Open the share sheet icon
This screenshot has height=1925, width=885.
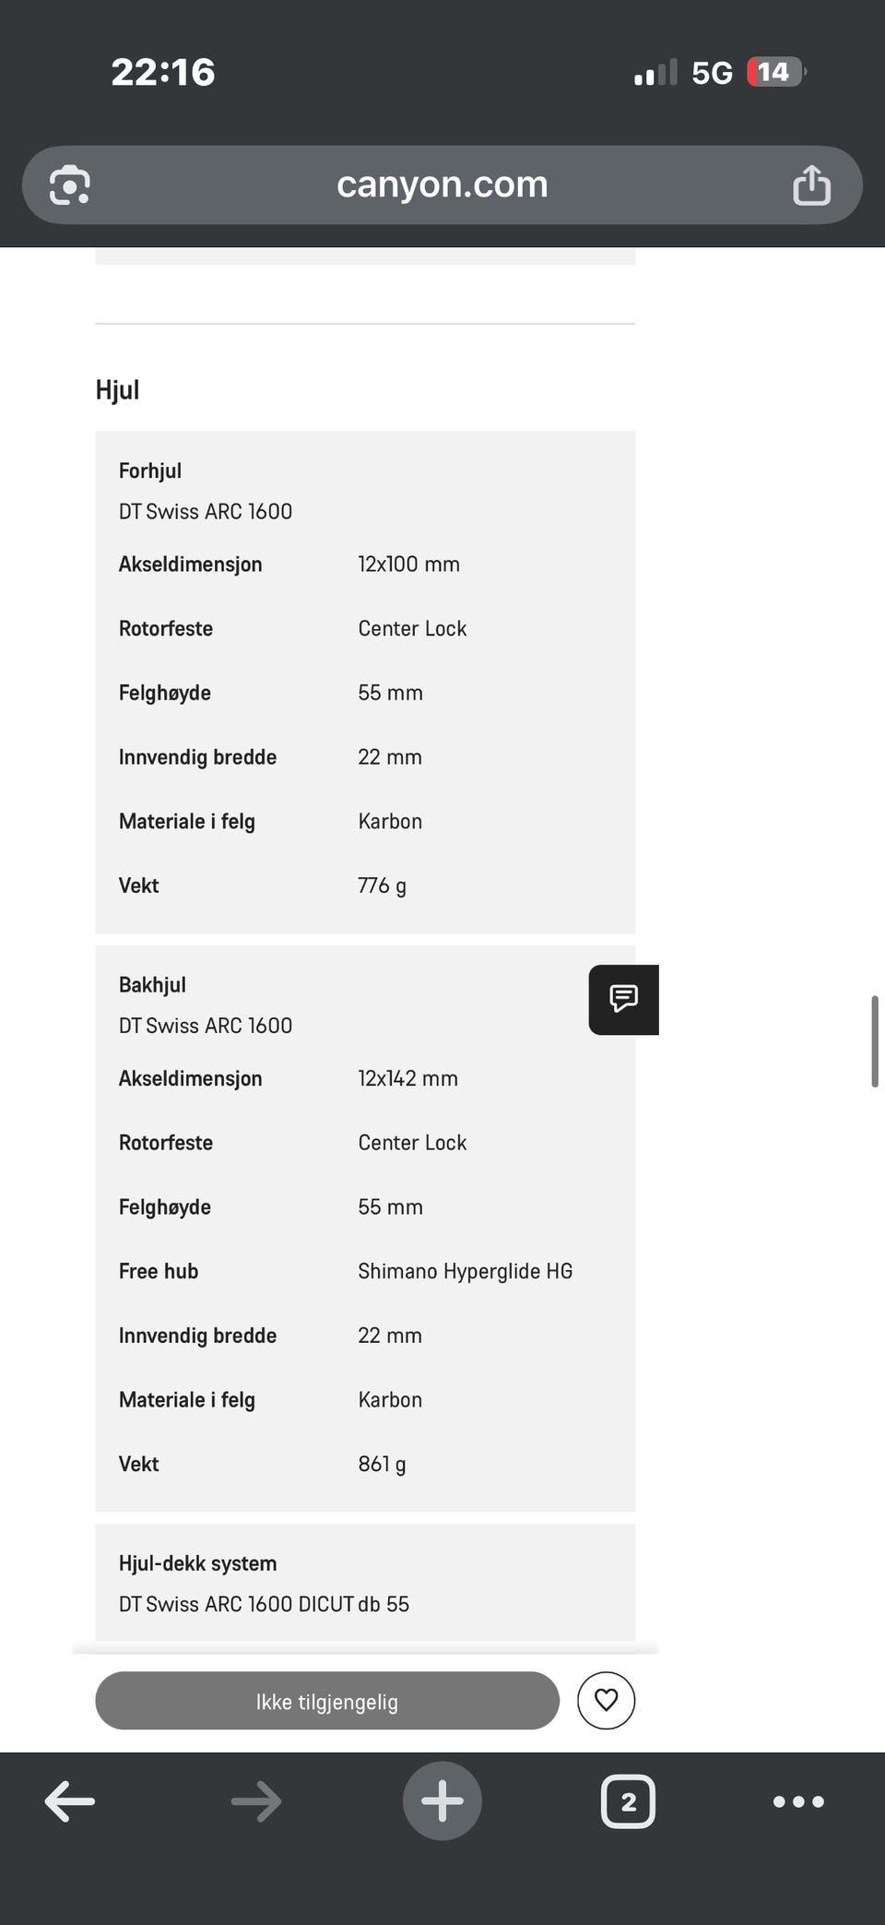[x=811, y=185]
